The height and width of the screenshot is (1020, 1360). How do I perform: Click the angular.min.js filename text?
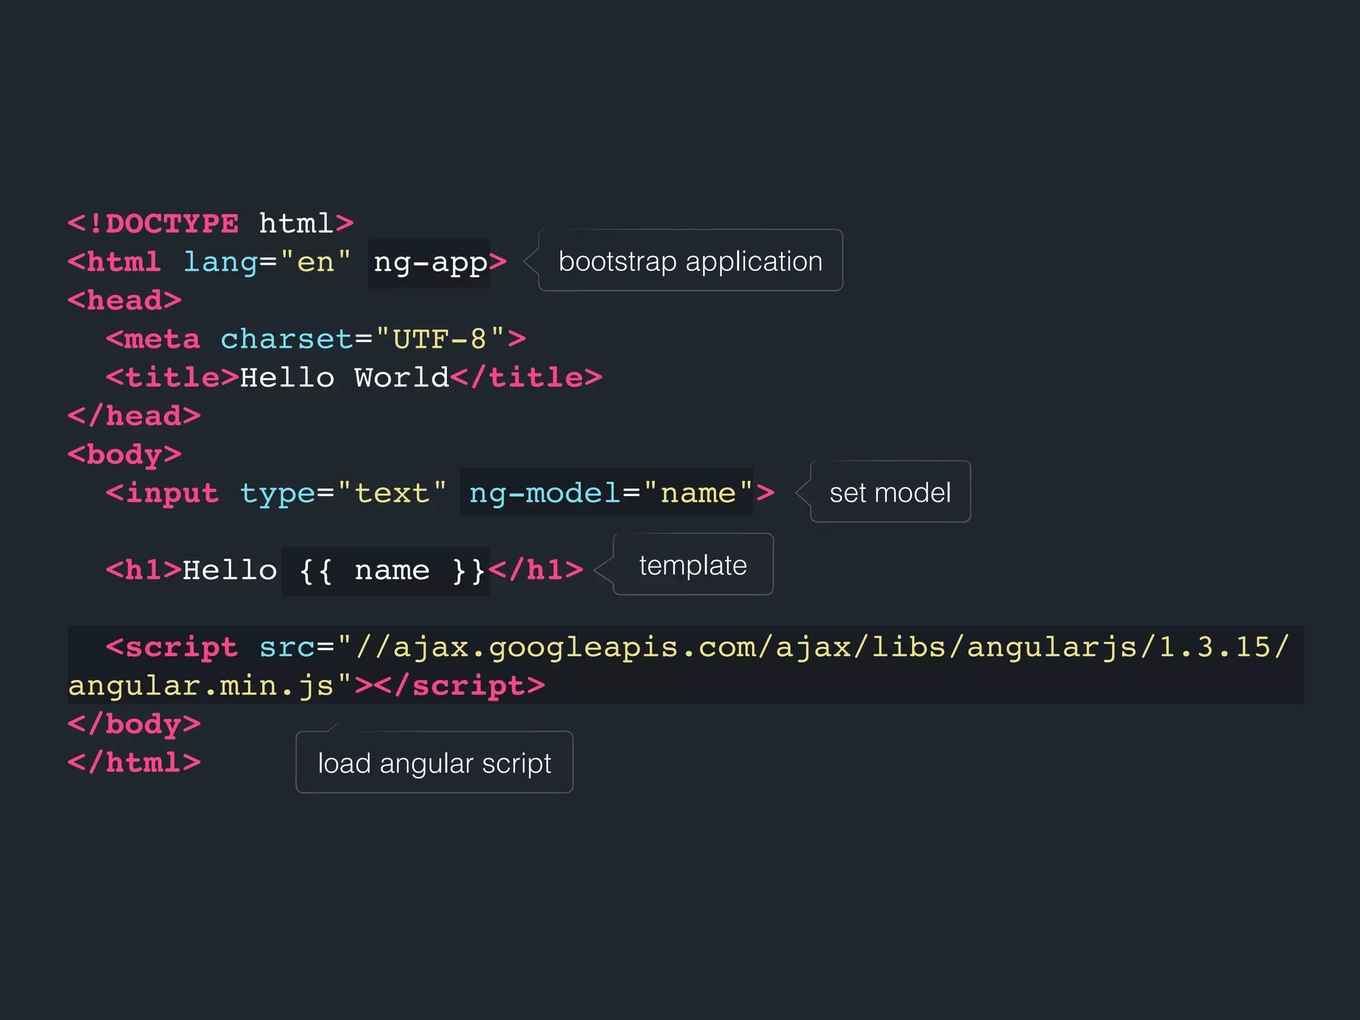(x=201, y=686)
